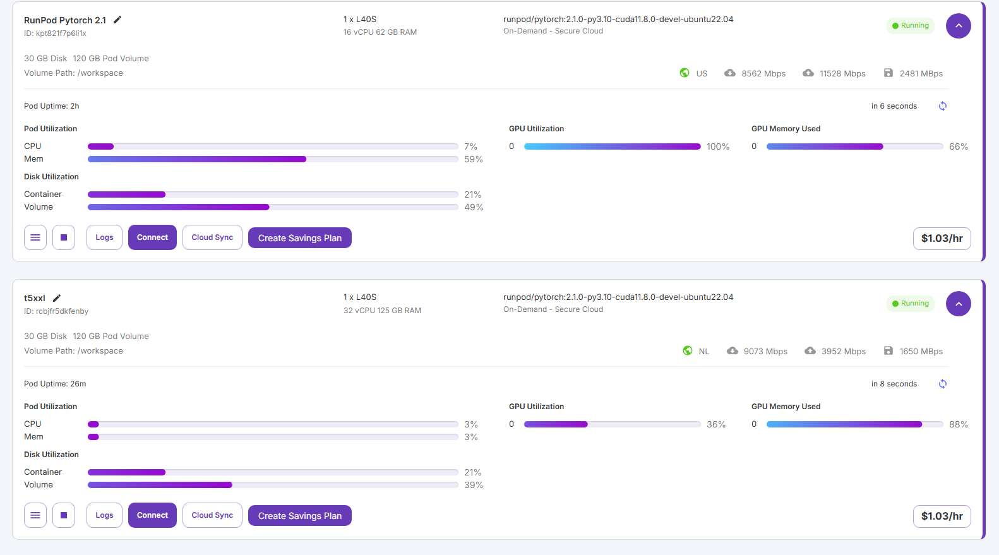Click the GPU Utilization bar at 100%
Image resolution: width=999 pixels, height=555 pixels.
point(612,146)
